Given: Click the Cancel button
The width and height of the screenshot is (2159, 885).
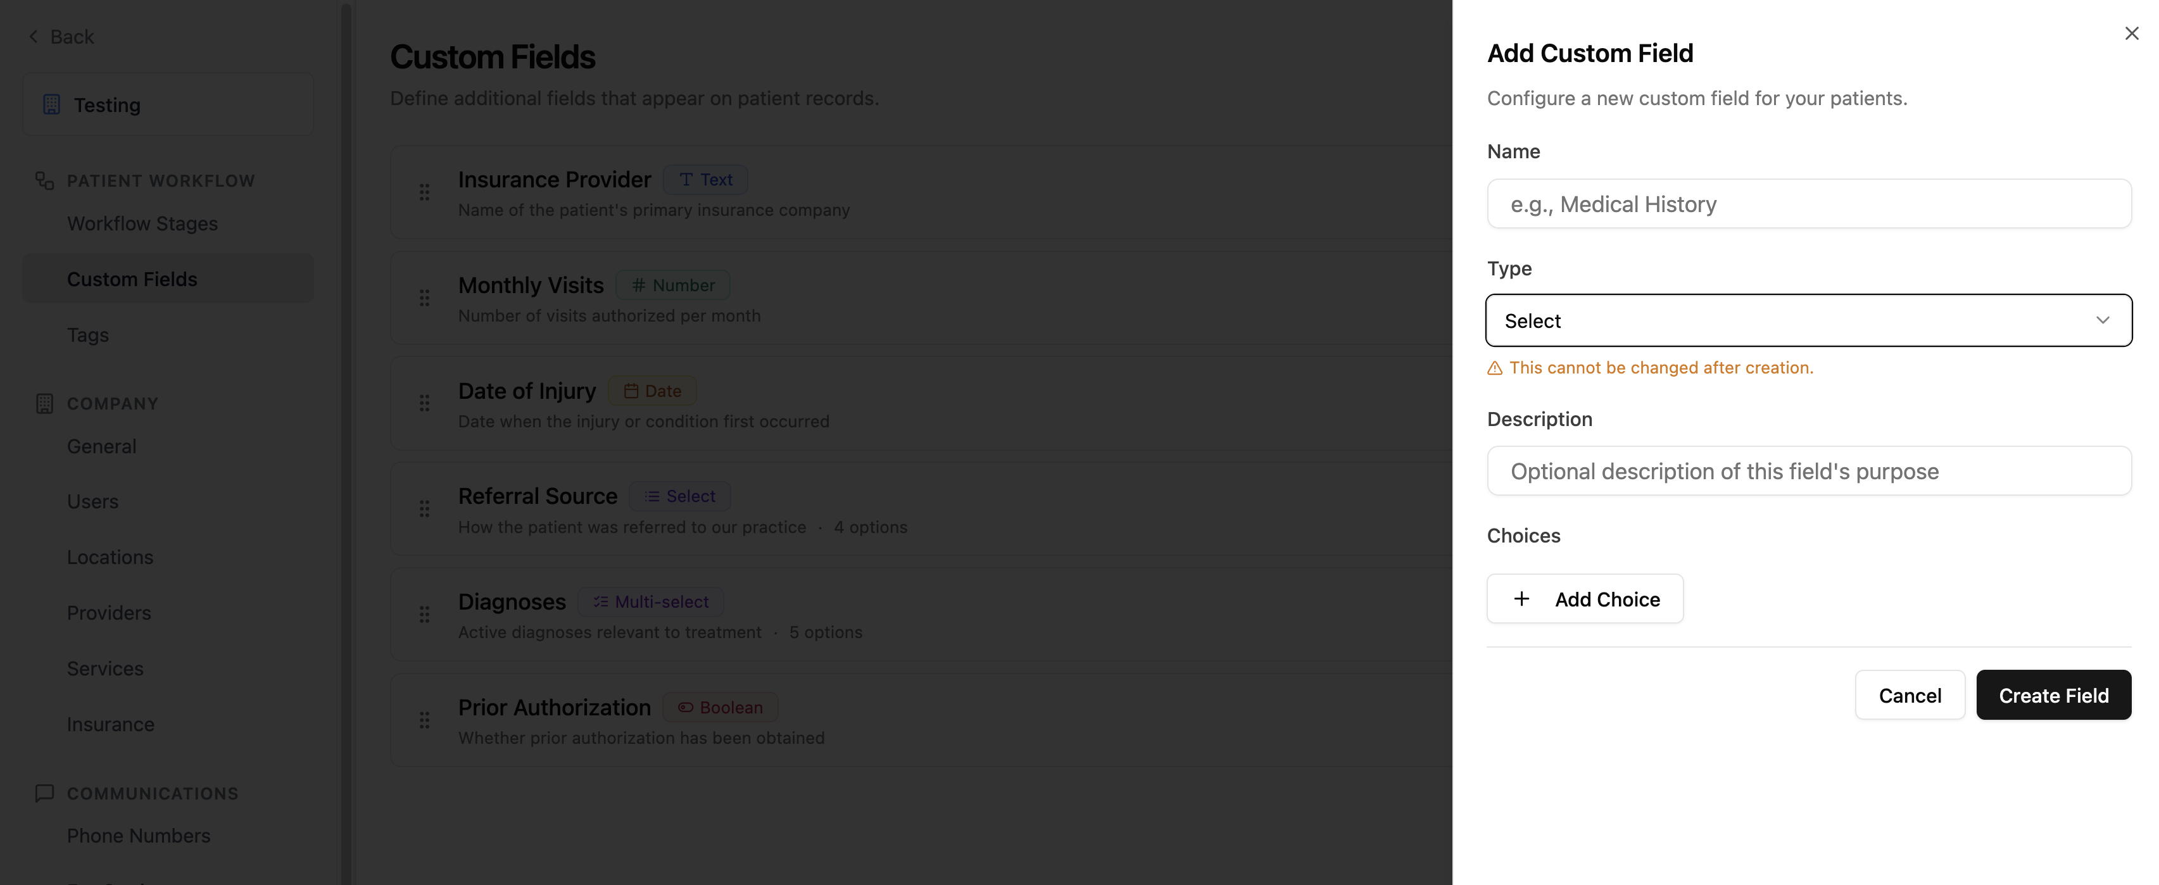Looking at the screenshot, I should pos(1910,694).
